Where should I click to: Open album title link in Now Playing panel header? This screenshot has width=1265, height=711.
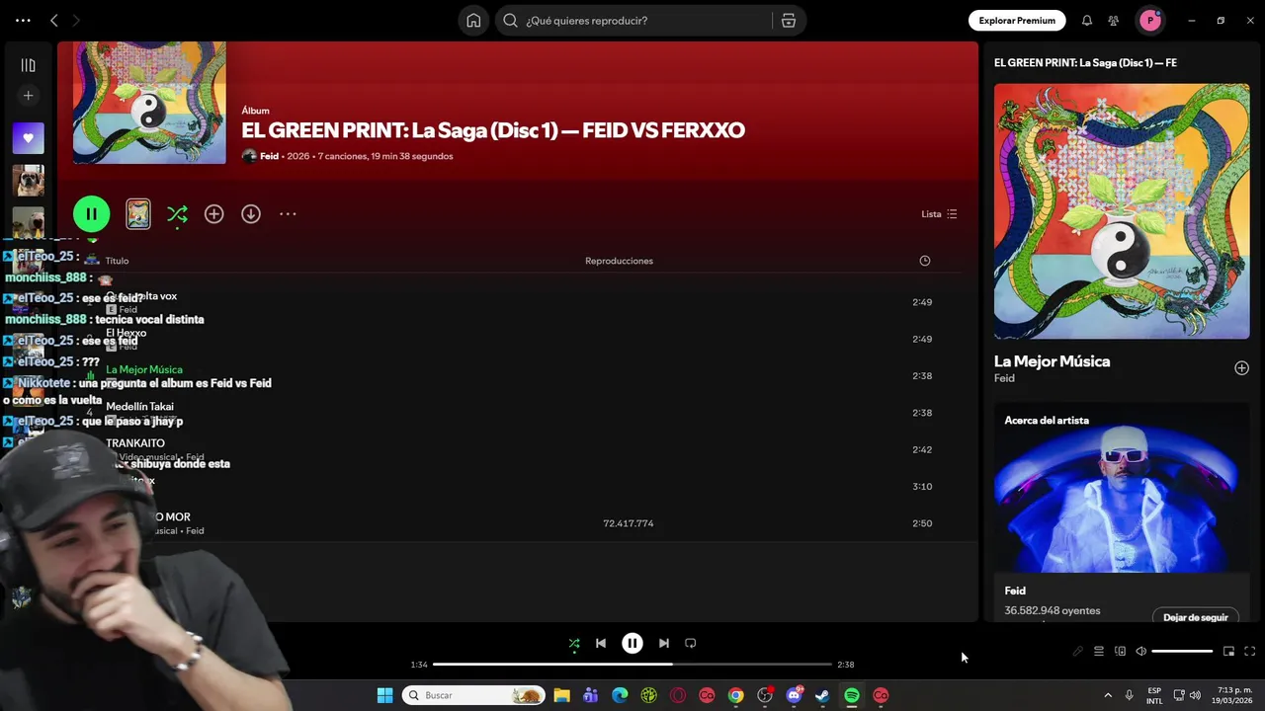click(x=1085, y=63)
